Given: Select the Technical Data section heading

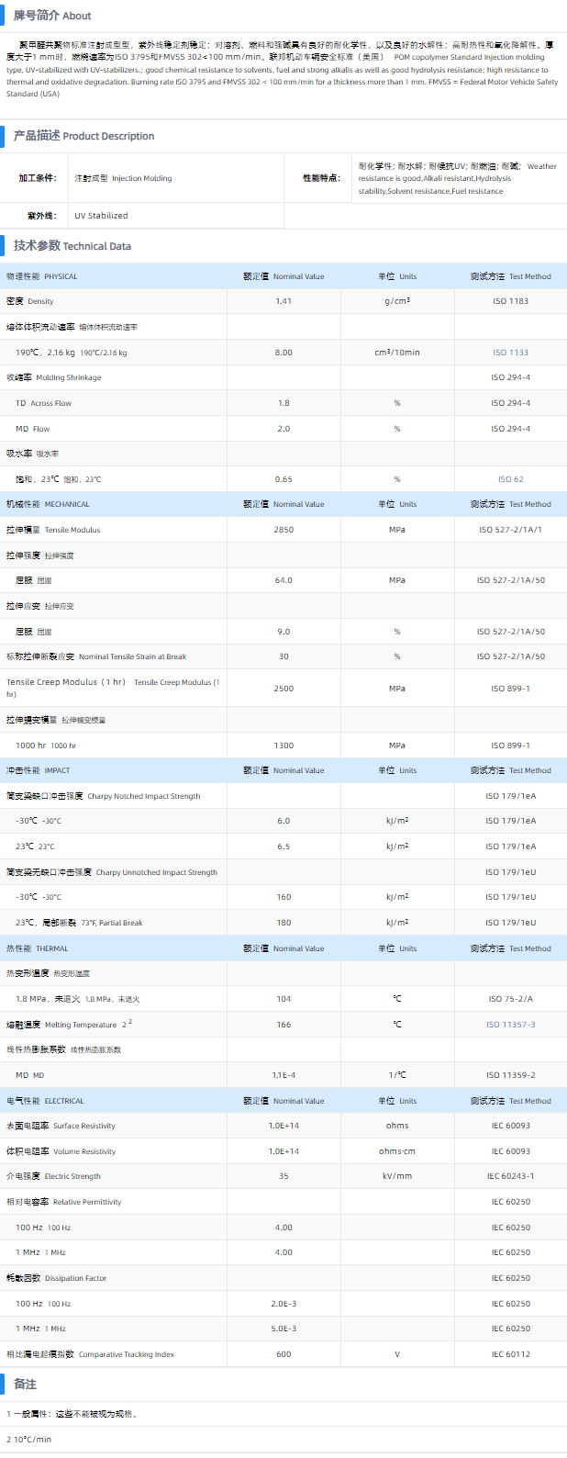Looking at the screenshot, I should point(72,246).
